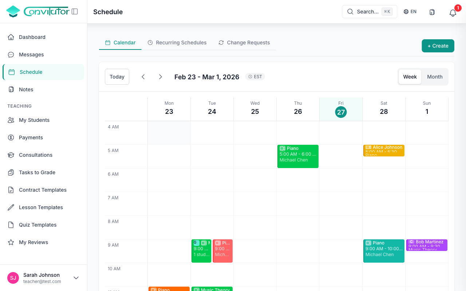Open Tasks to Grade
Image resolution: width=466 pixels, height=291 pixels.
[x=37, y=172]
